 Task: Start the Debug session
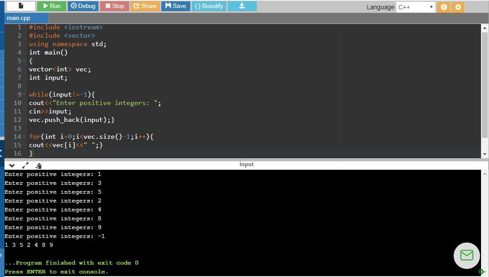pyautogui.click(x=83, y=6)
